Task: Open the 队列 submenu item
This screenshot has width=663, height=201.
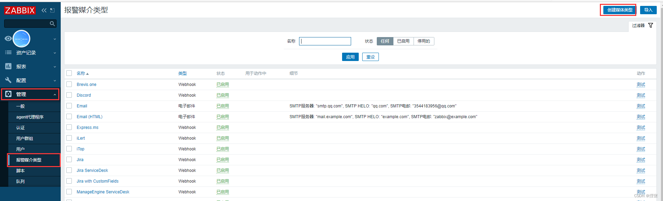Action: coord(34,182)
